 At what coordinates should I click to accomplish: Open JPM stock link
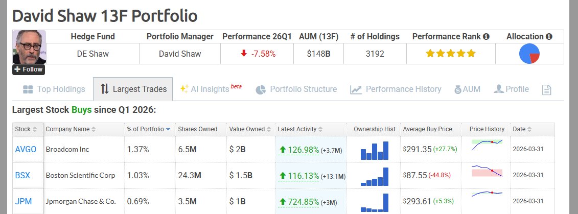tap(24, 201)
